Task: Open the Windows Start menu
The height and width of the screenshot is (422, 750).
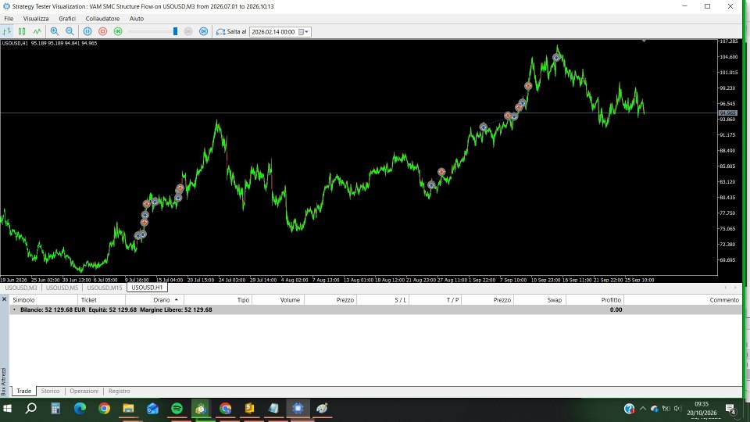Action: 7,409
